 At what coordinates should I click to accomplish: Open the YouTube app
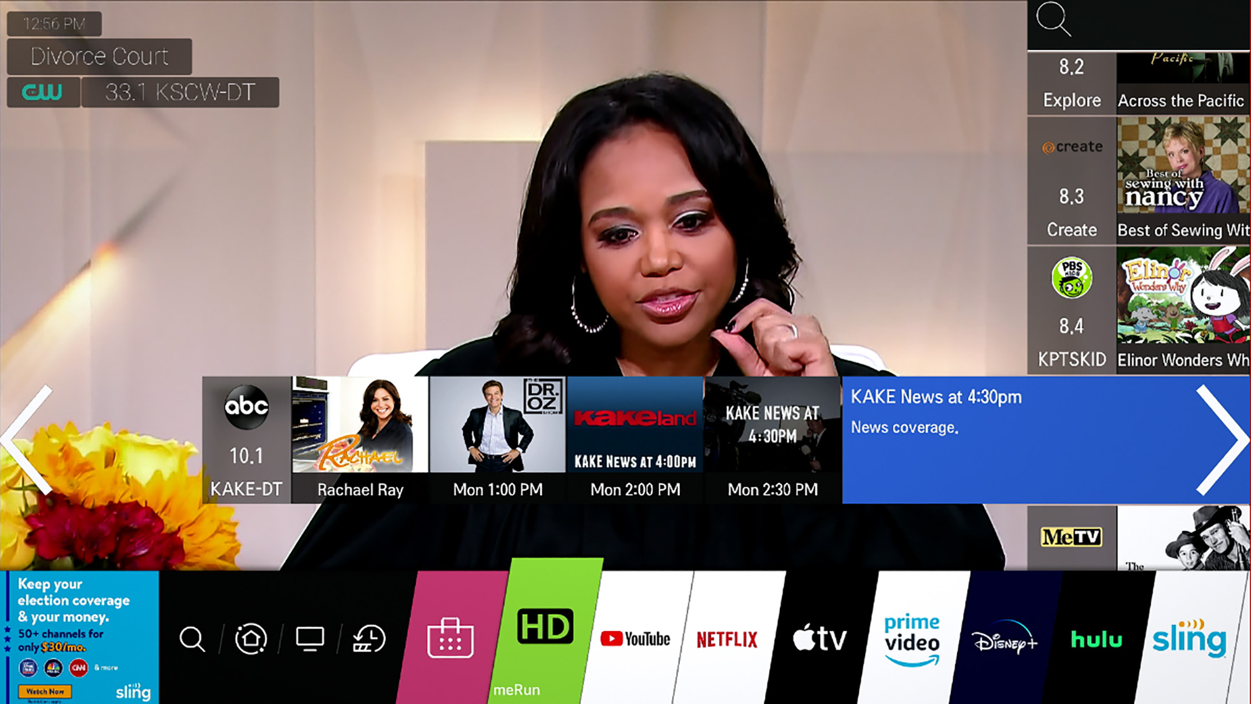pyautogui.click(x=634, y=639)
